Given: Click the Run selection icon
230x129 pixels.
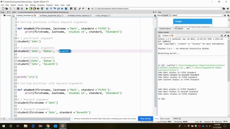Looking at the screenshot, I should point(38,9).
